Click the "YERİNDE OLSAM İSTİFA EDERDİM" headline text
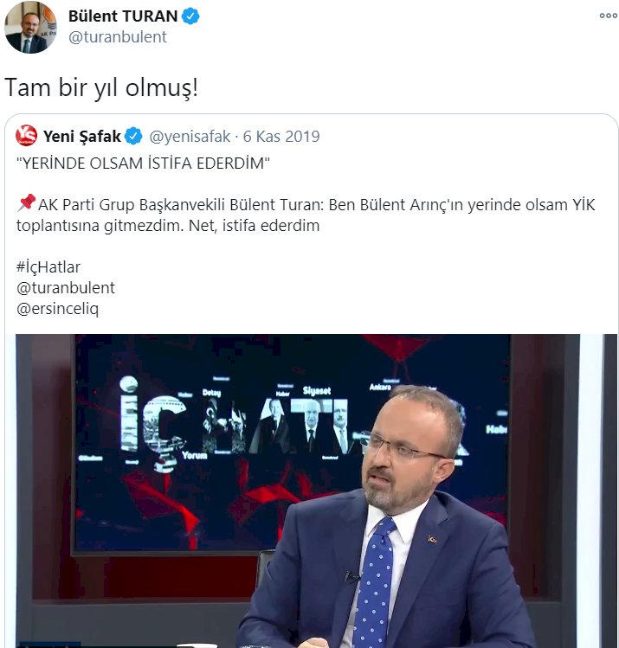The image size is (619, 648). (x=143, y=164)
